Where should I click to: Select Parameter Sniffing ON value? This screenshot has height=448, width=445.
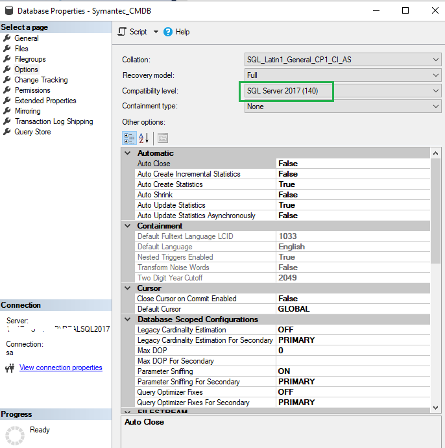[353, 371]
